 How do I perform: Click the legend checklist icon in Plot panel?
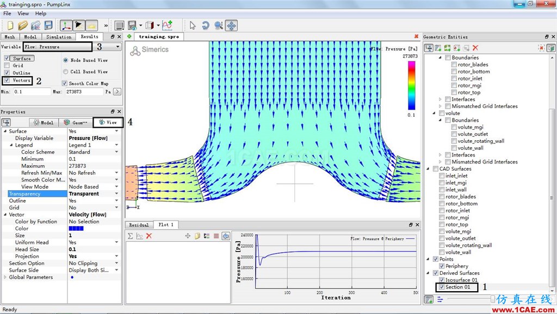(207, 236)
